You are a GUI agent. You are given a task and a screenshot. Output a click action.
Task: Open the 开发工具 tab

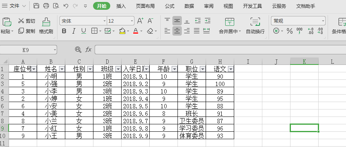[253, 6]
